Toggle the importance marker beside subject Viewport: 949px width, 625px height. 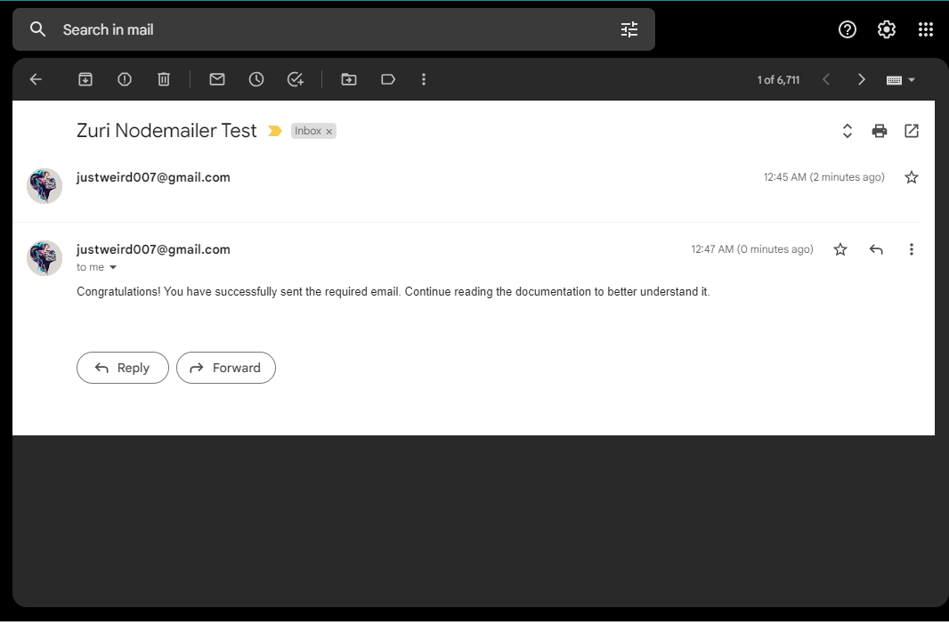pyautogui.click(x=275, y=131)
